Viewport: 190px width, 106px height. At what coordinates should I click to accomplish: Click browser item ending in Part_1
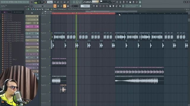[10, 59]
